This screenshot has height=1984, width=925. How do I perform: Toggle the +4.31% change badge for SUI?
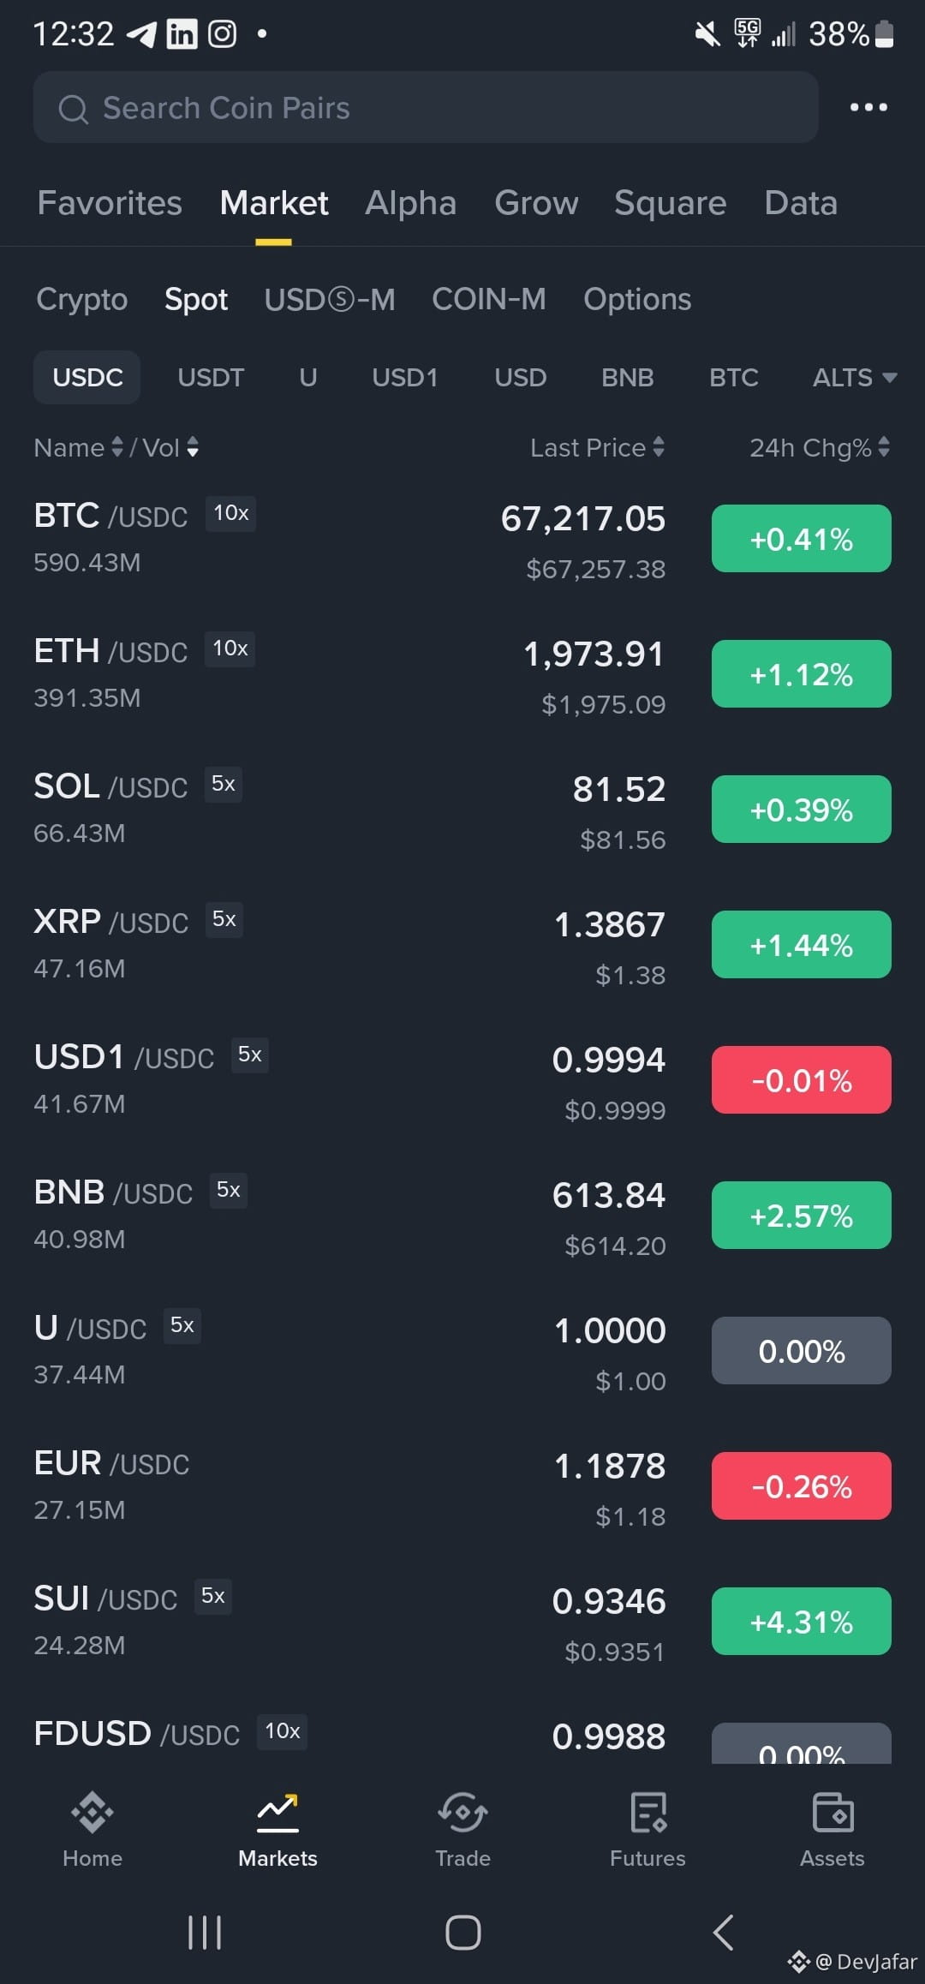801,1622
